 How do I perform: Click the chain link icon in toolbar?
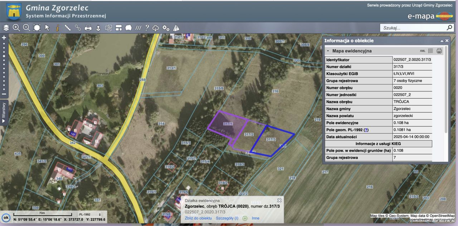point(78,27)
